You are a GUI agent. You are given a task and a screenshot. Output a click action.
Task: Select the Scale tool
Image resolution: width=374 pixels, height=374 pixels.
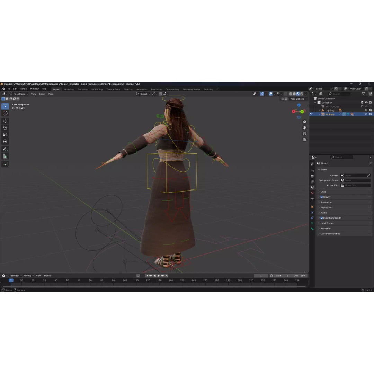coord(5,135)
